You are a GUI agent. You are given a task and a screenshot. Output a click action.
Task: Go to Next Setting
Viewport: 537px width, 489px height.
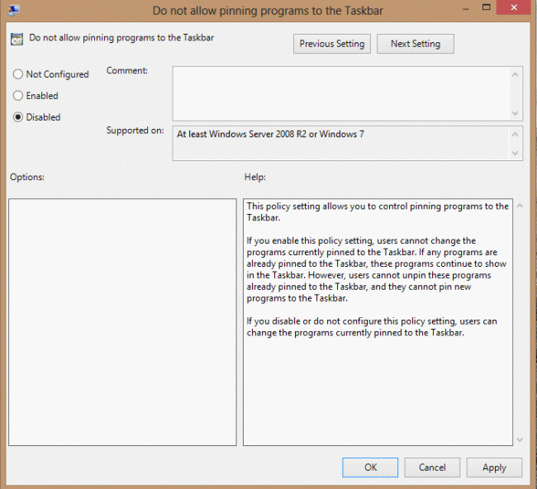pos(416,44)
